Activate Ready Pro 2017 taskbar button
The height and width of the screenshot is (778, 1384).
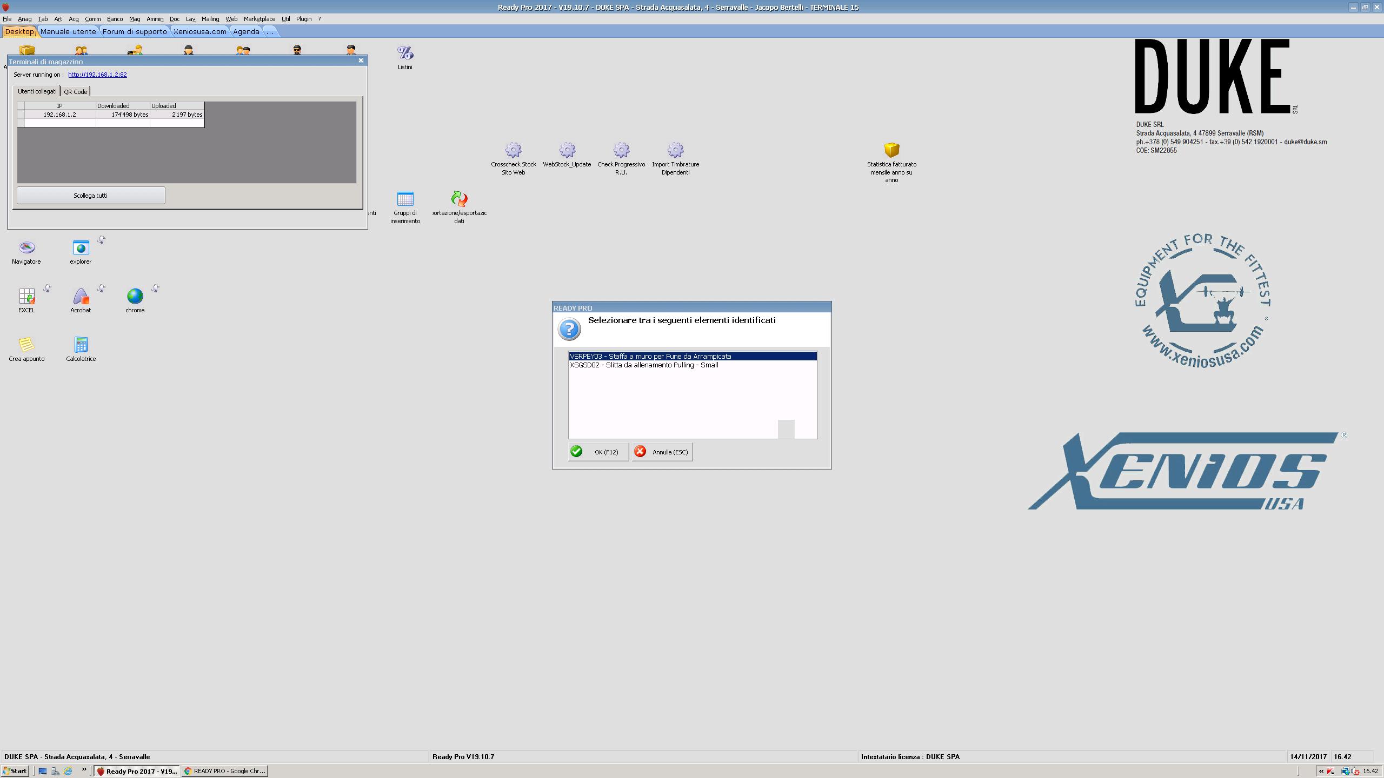tap(137, 771)
